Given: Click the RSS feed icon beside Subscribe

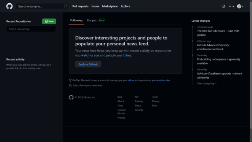Looking at the screenshot, I should (x=70, y=85).
